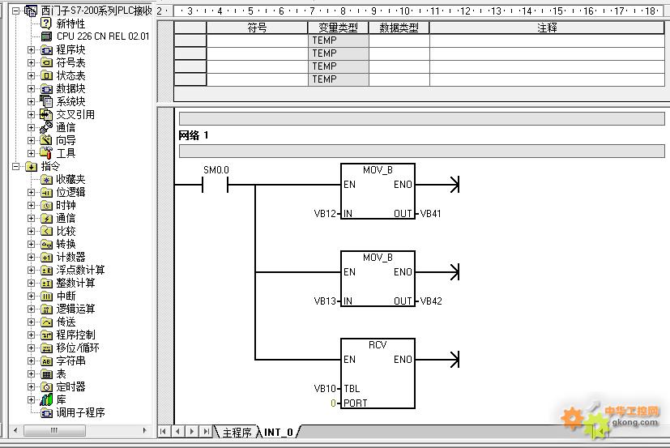Click the 数据块 data block icon
The image size is (670, 448).
[x=46, y=88]
